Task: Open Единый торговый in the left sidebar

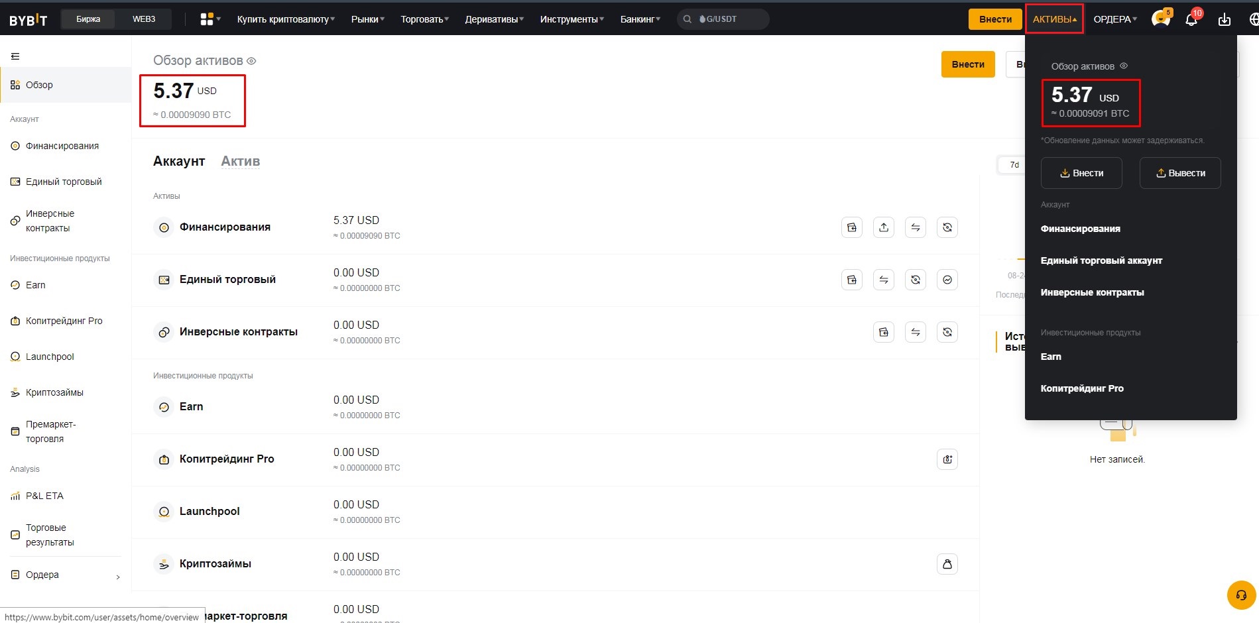Action: click(66, 182)
